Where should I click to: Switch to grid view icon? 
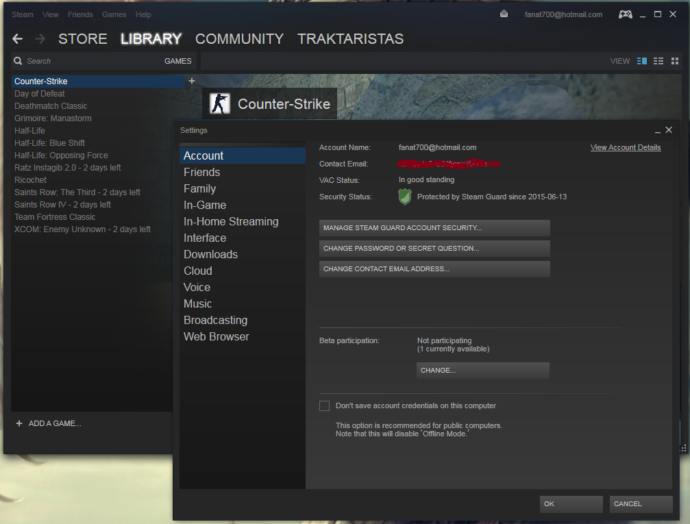(675, 61)
